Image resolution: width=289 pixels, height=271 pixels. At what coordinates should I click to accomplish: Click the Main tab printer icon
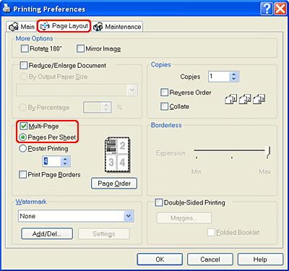pyautogui.click(x=14, y=27)
